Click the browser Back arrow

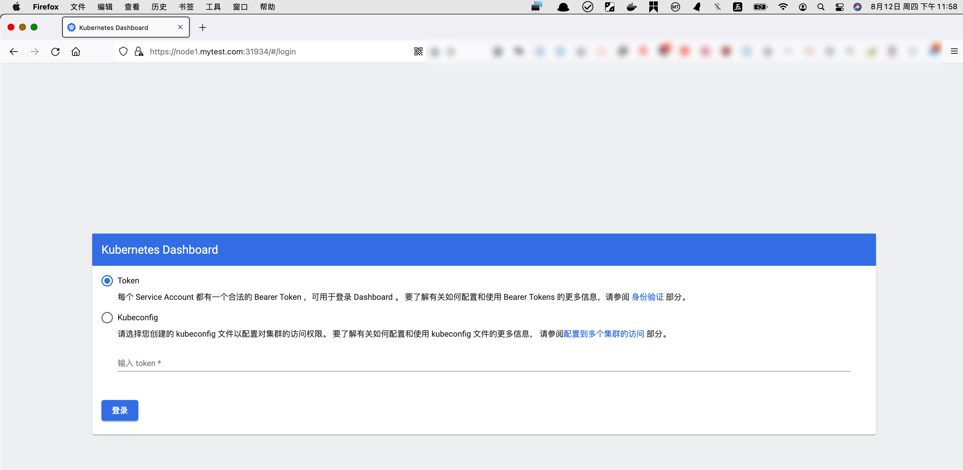[14, 52]
